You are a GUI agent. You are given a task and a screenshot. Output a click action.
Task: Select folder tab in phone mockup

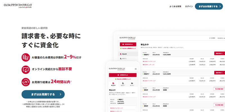[x=132, y=84]
